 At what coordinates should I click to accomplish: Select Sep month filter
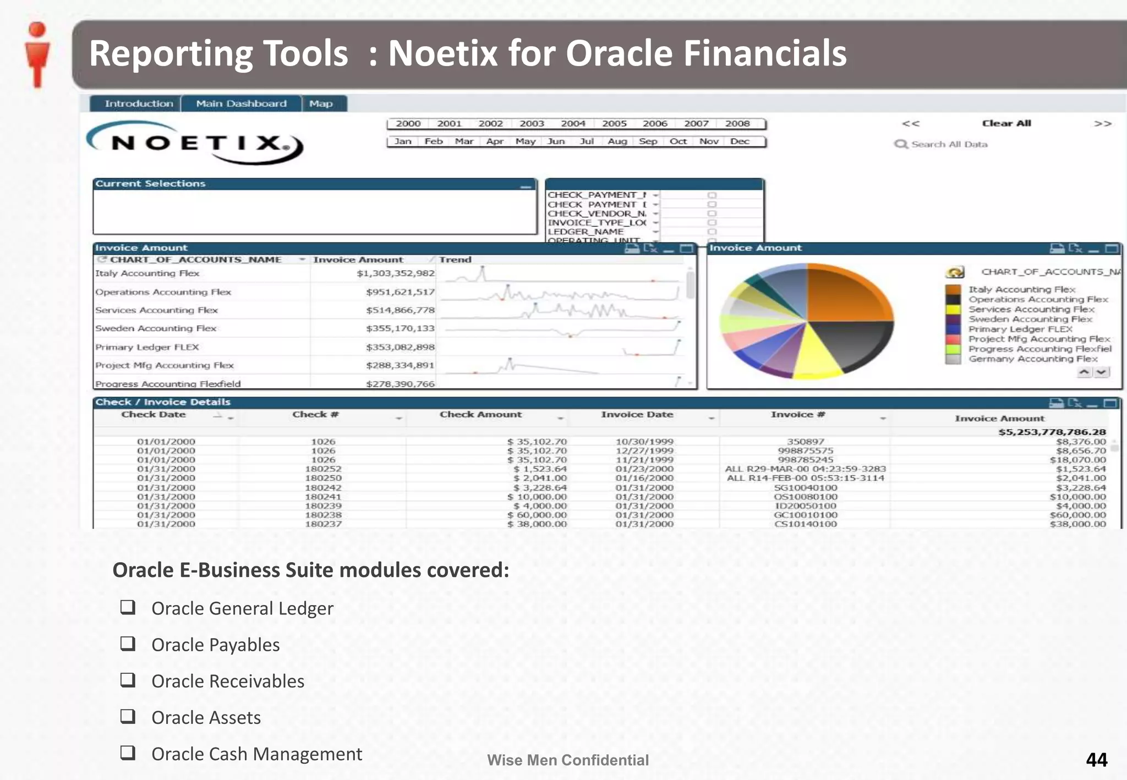point(648,141)
